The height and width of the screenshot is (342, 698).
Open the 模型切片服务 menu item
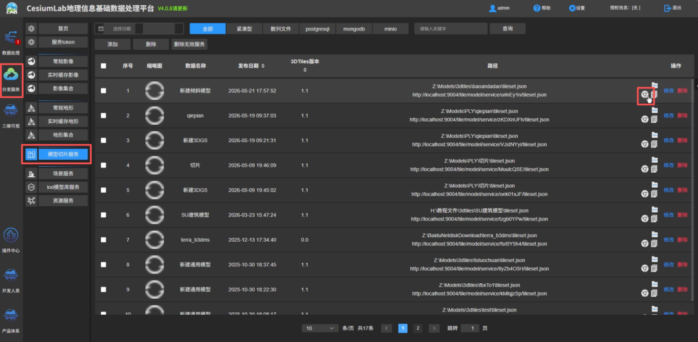63,155
